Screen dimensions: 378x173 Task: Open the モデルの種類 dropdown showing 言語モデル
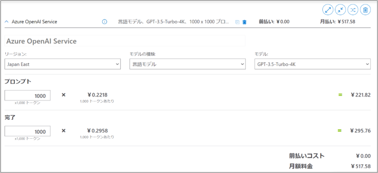tap(187, 64)
